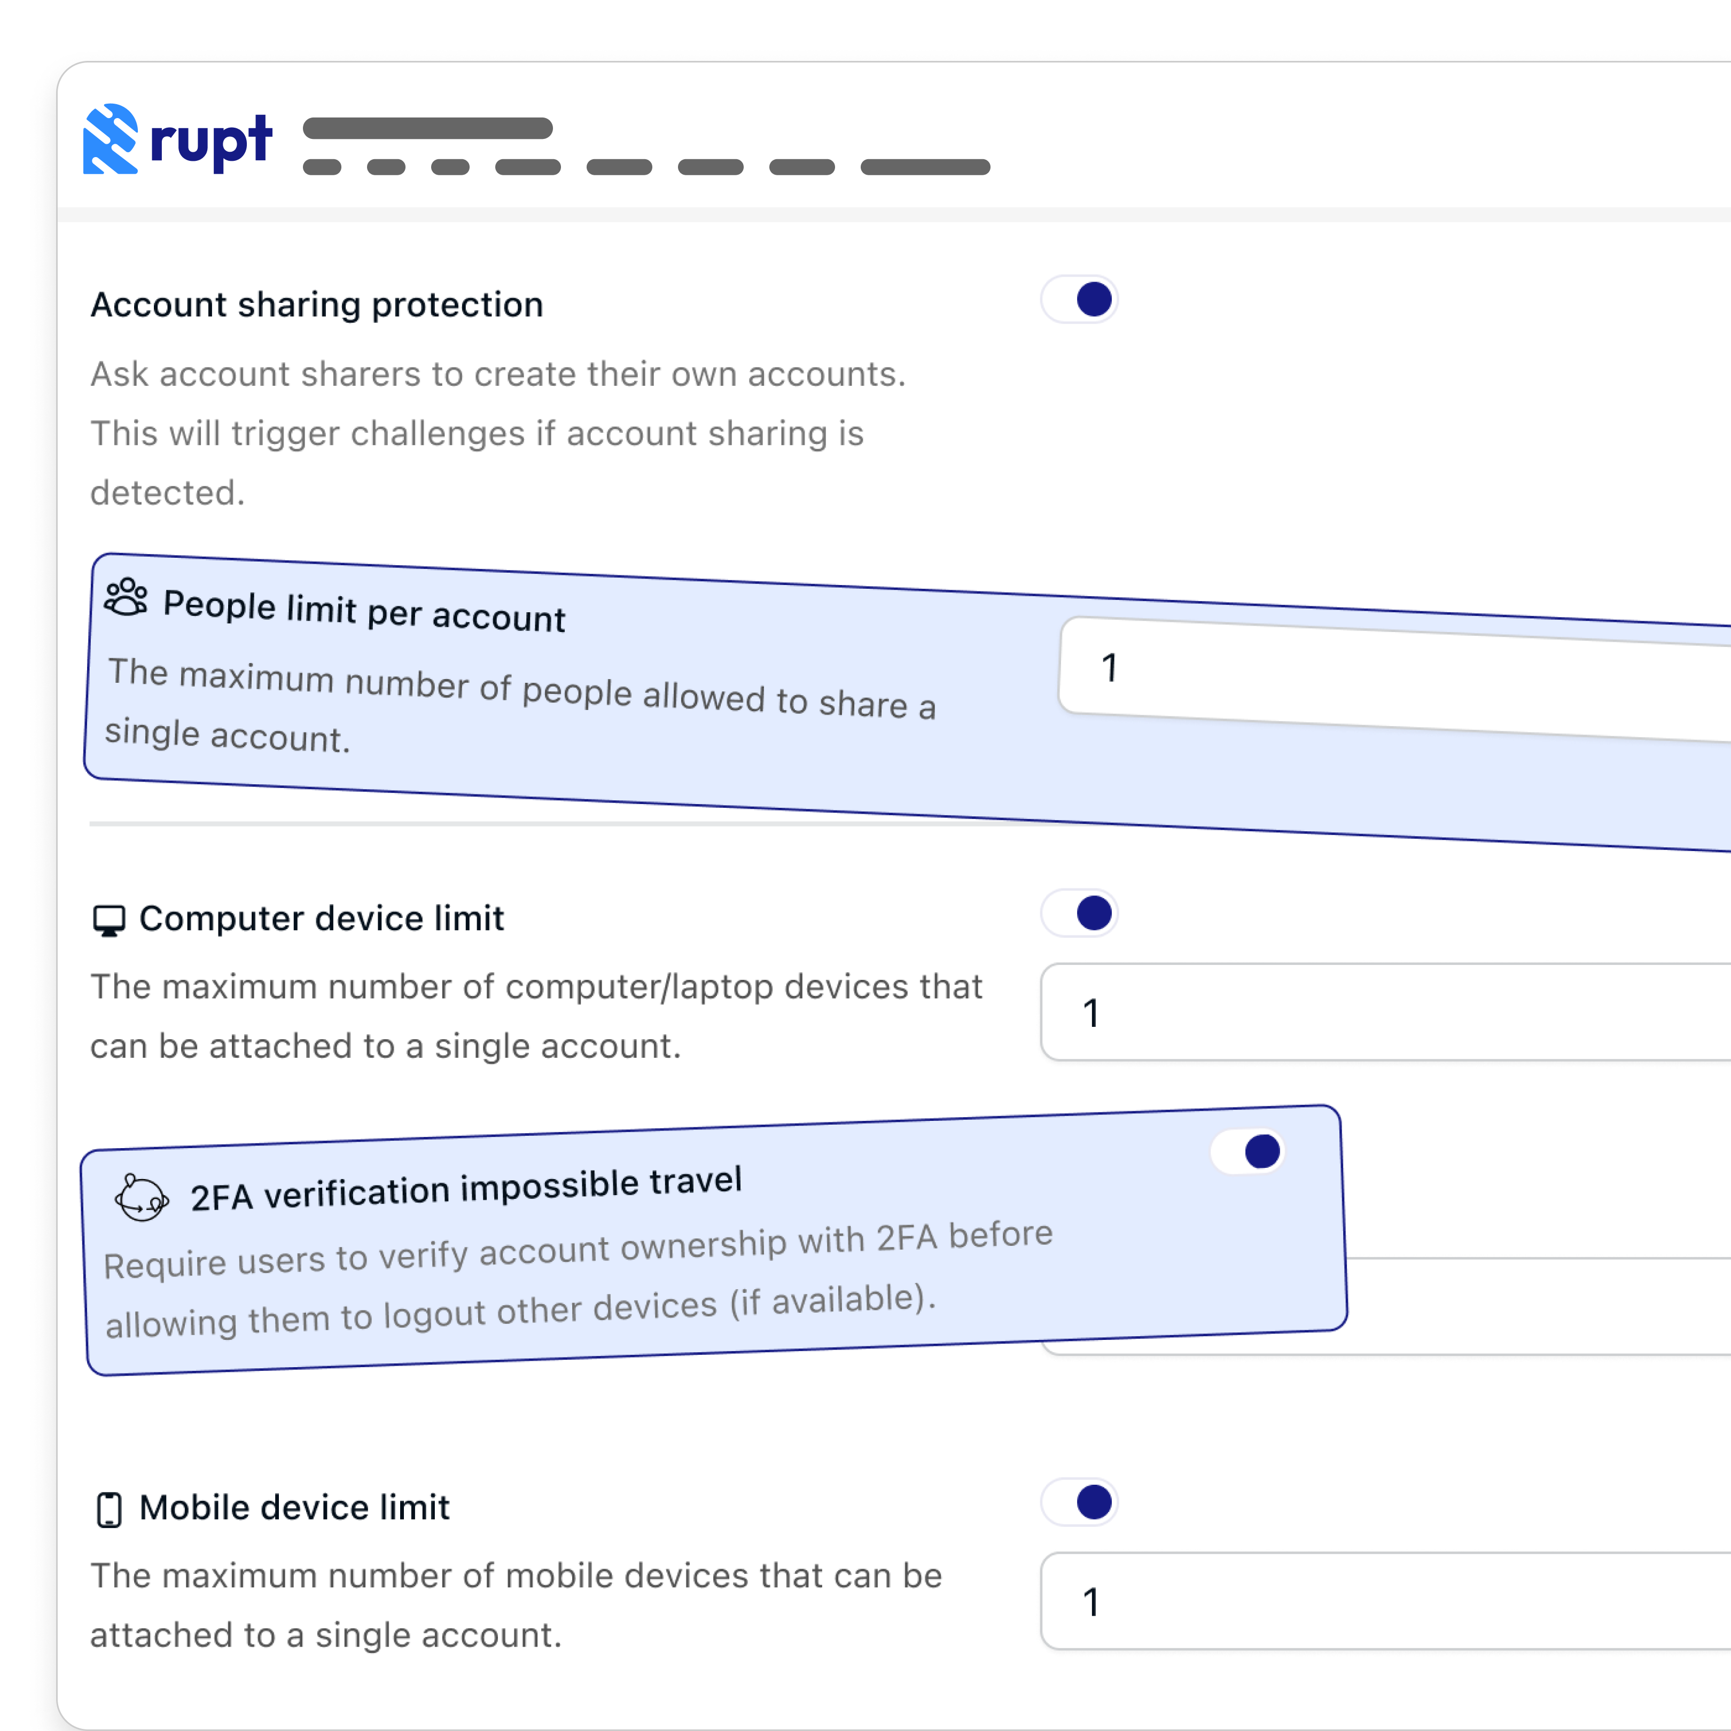This screenshot has width=1731, height=1731.
Task: Click the impossible travel globe icon
Action: 141,1198
